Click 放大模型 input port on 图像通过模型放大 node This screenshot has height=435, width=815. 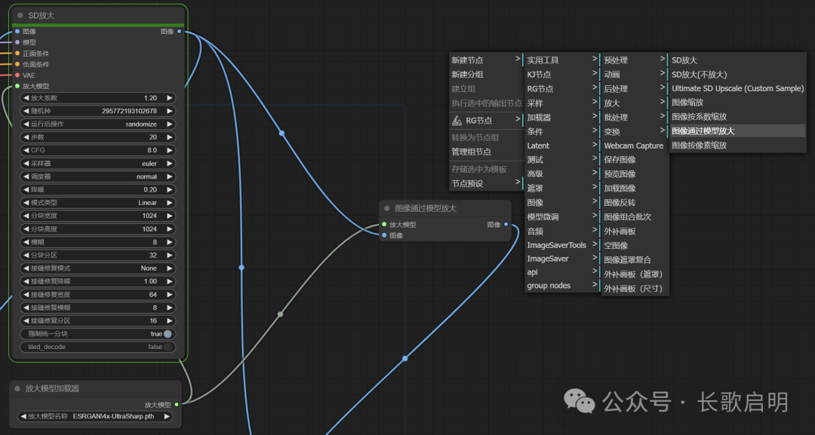[x=384, y=225]
